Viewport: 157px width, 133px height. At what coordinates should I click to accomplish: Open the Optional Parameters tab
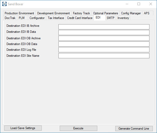point(106,13)
